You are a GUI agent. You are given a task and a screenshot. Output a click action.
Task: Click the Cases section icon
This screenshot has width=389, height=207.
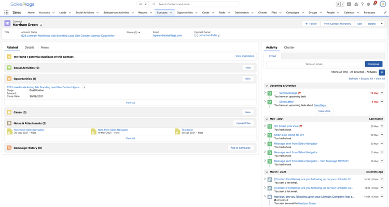pyautogui.click(x=9, y=112)
